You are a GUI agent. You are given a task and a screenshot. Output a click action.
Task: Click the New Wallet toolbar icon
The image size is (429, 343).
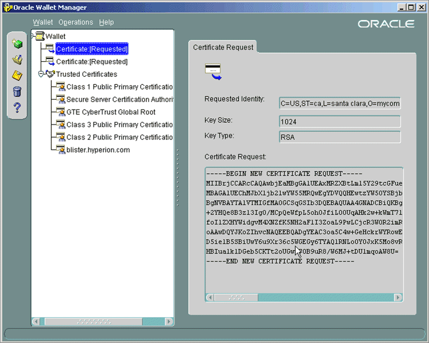[x=17, y=44]
